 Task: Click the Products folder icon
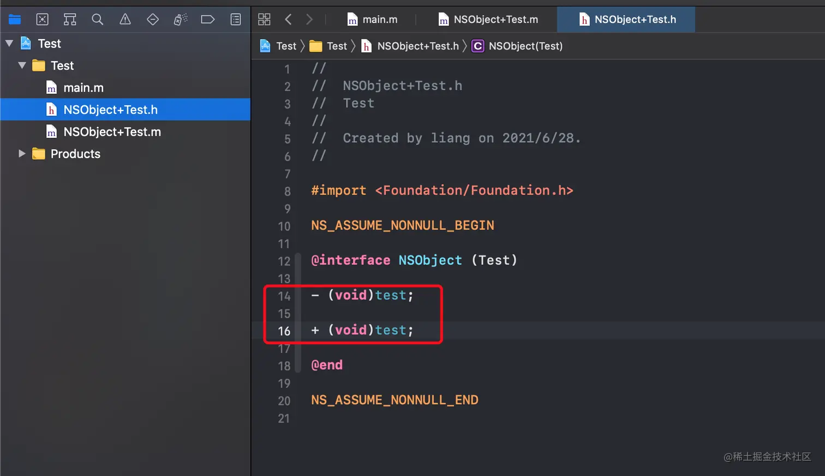click(39, 154)
